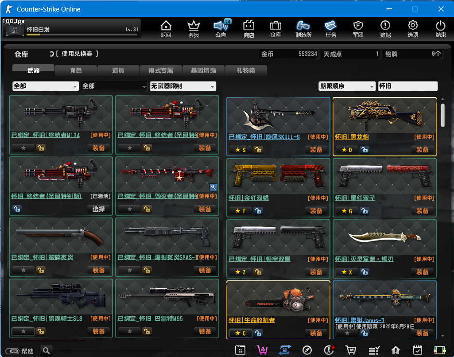Open the running figure icon with red dot

coord(329,350)
